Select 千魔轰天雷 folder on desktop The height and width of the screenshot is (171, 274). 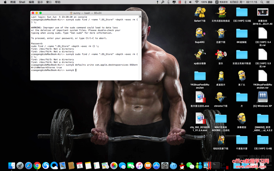coord(242,139)
